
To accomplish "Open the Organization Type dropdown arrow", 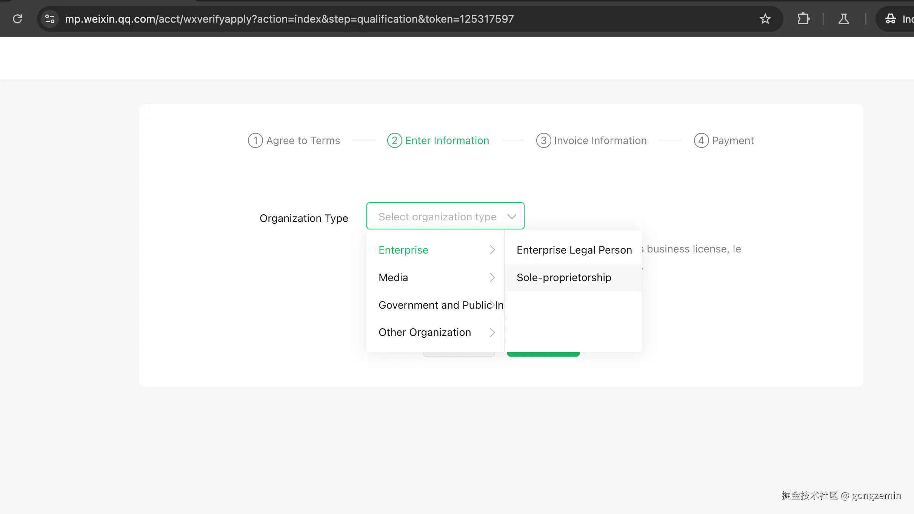I will click(512, 217).
